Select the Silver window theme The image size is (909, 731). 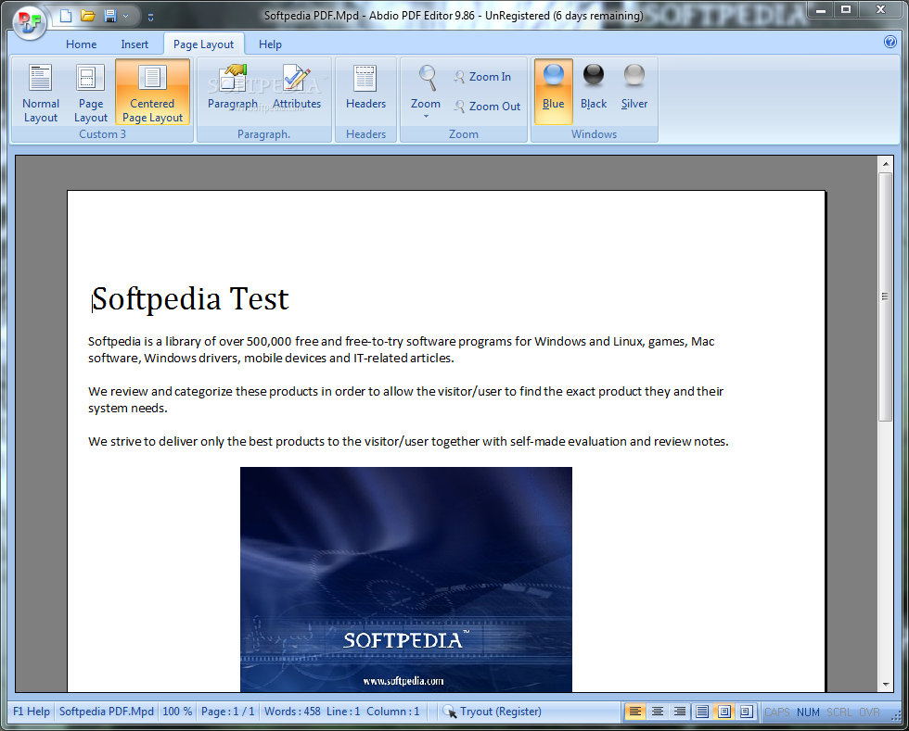634,87
